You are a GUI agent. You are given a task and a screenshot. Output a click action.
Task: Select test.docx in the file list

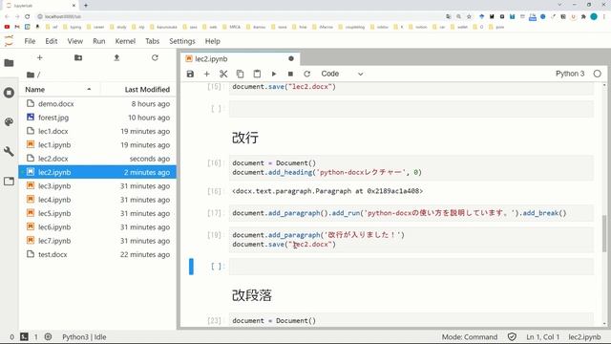pyautogui.click(x=97, y=254)
